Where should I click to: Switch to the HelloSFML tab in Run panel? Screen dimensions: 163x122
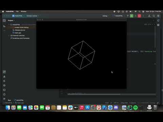(x=19, y=100)
